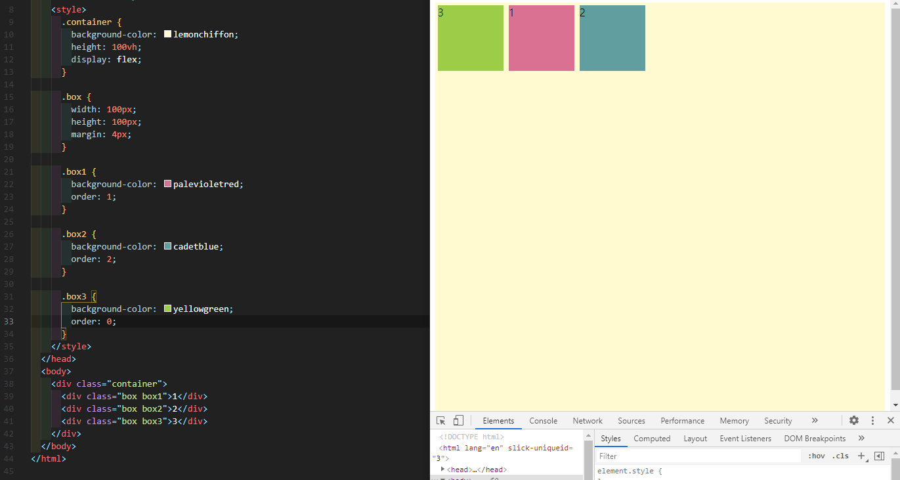Switch to the Layout pane tab
The width and height of the screenshot is (900, 480).
(x=695, y=439)
